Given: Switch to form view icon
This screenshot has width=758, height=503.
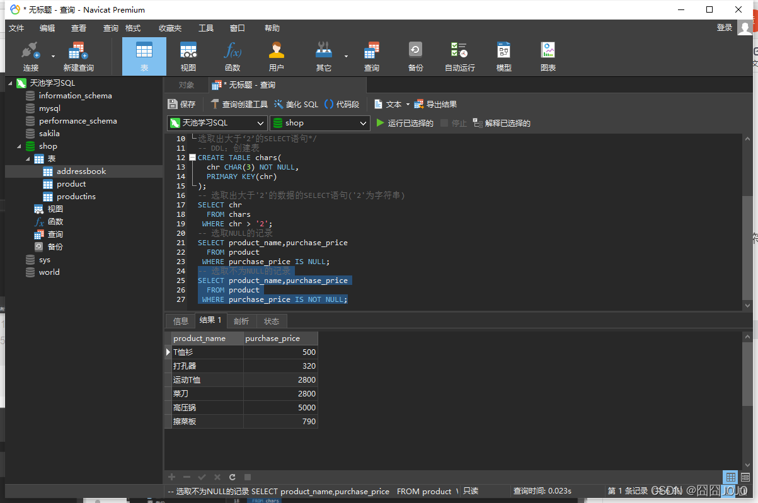Looking at the screenshot, I should click(x=745, y=477).
